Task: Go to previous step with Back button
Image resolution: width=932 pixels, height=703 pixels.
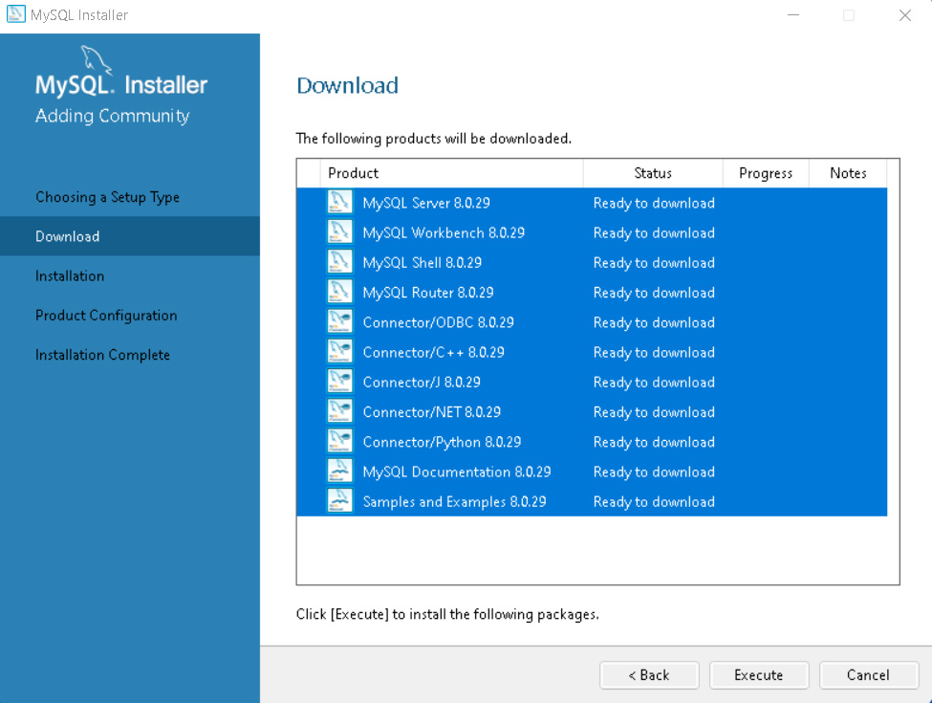Action: [649, 675]
